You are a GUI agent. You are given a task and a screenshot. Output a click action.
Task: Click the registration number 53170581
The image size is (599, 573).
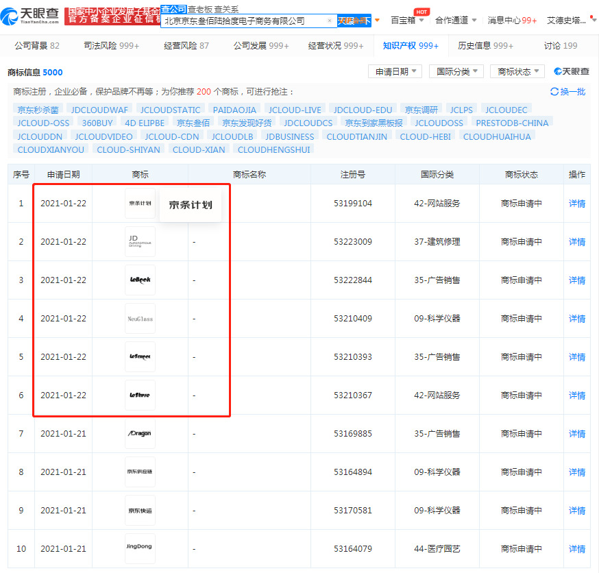pyautogui.click(x=352, y=511)
